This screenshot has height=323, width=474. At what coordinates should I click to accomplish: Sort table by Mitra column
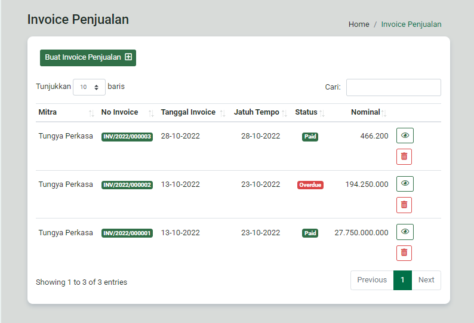66,112
